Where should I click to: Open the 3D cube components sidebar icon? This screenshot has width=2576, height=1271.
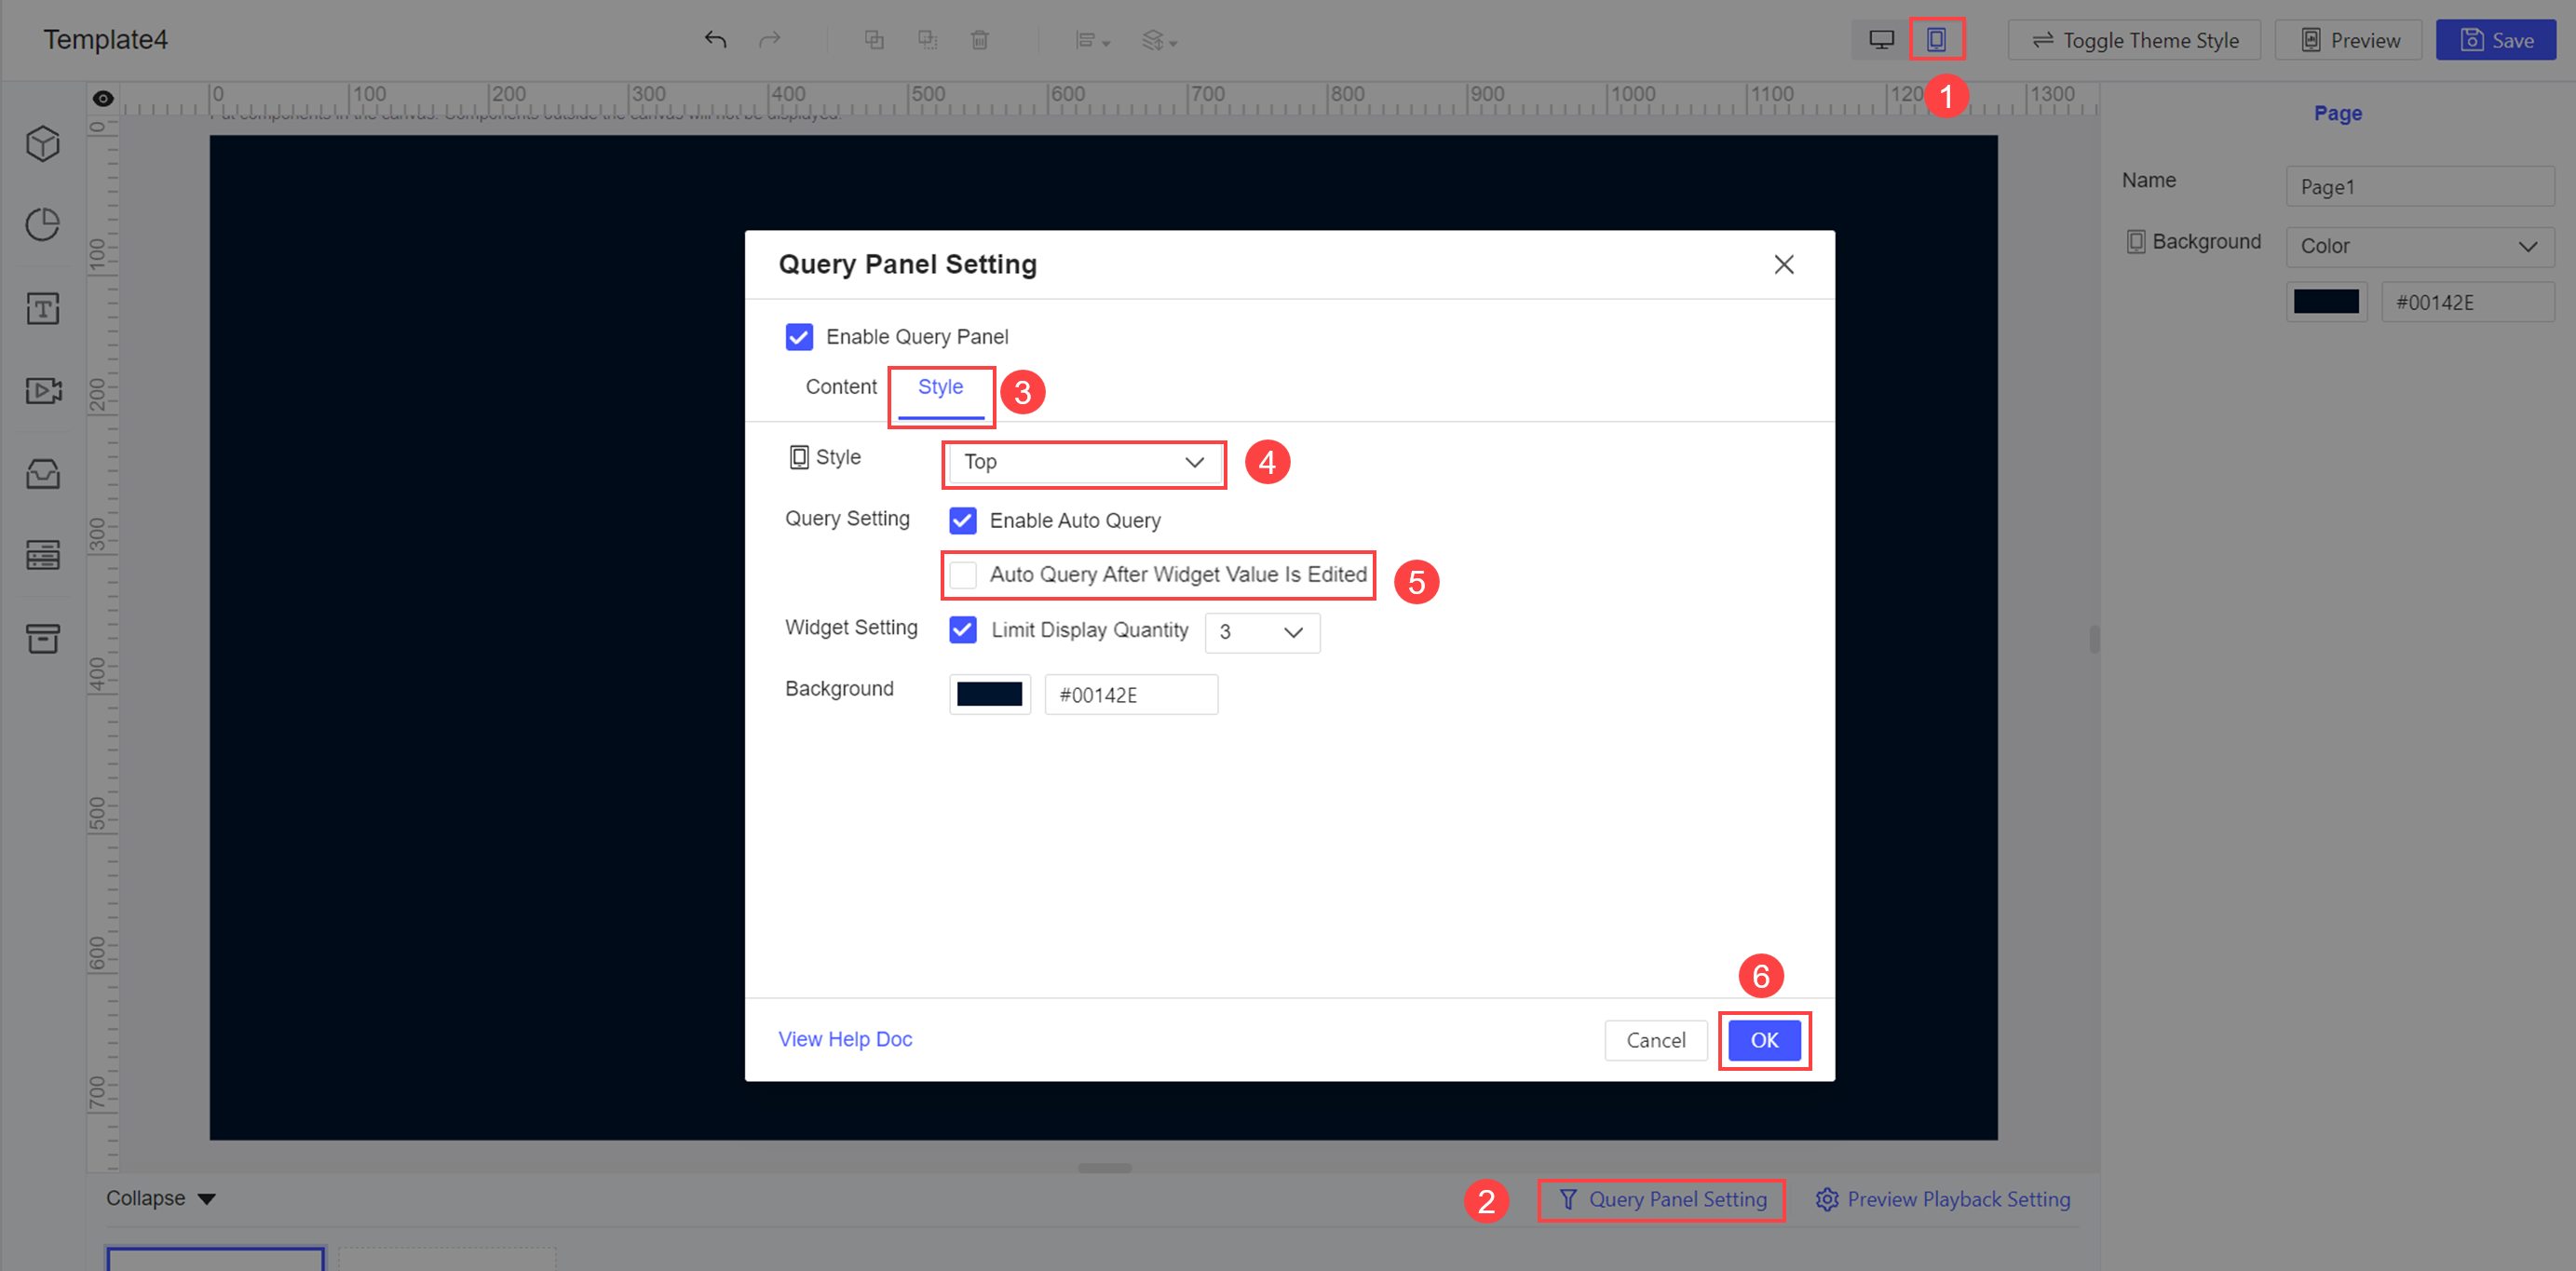(43, 144)
